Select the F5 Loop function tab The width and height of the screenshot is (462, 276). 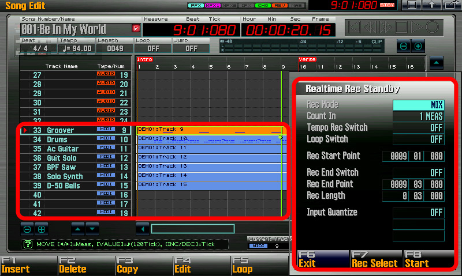(259, 266)
